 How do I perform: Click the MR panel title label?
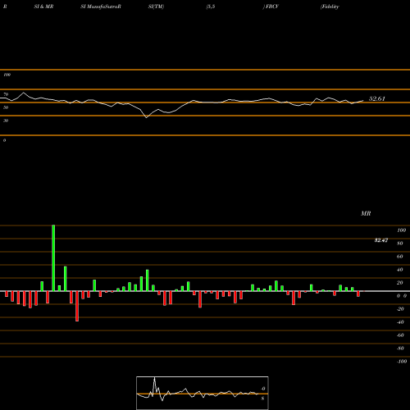(366, 213)
